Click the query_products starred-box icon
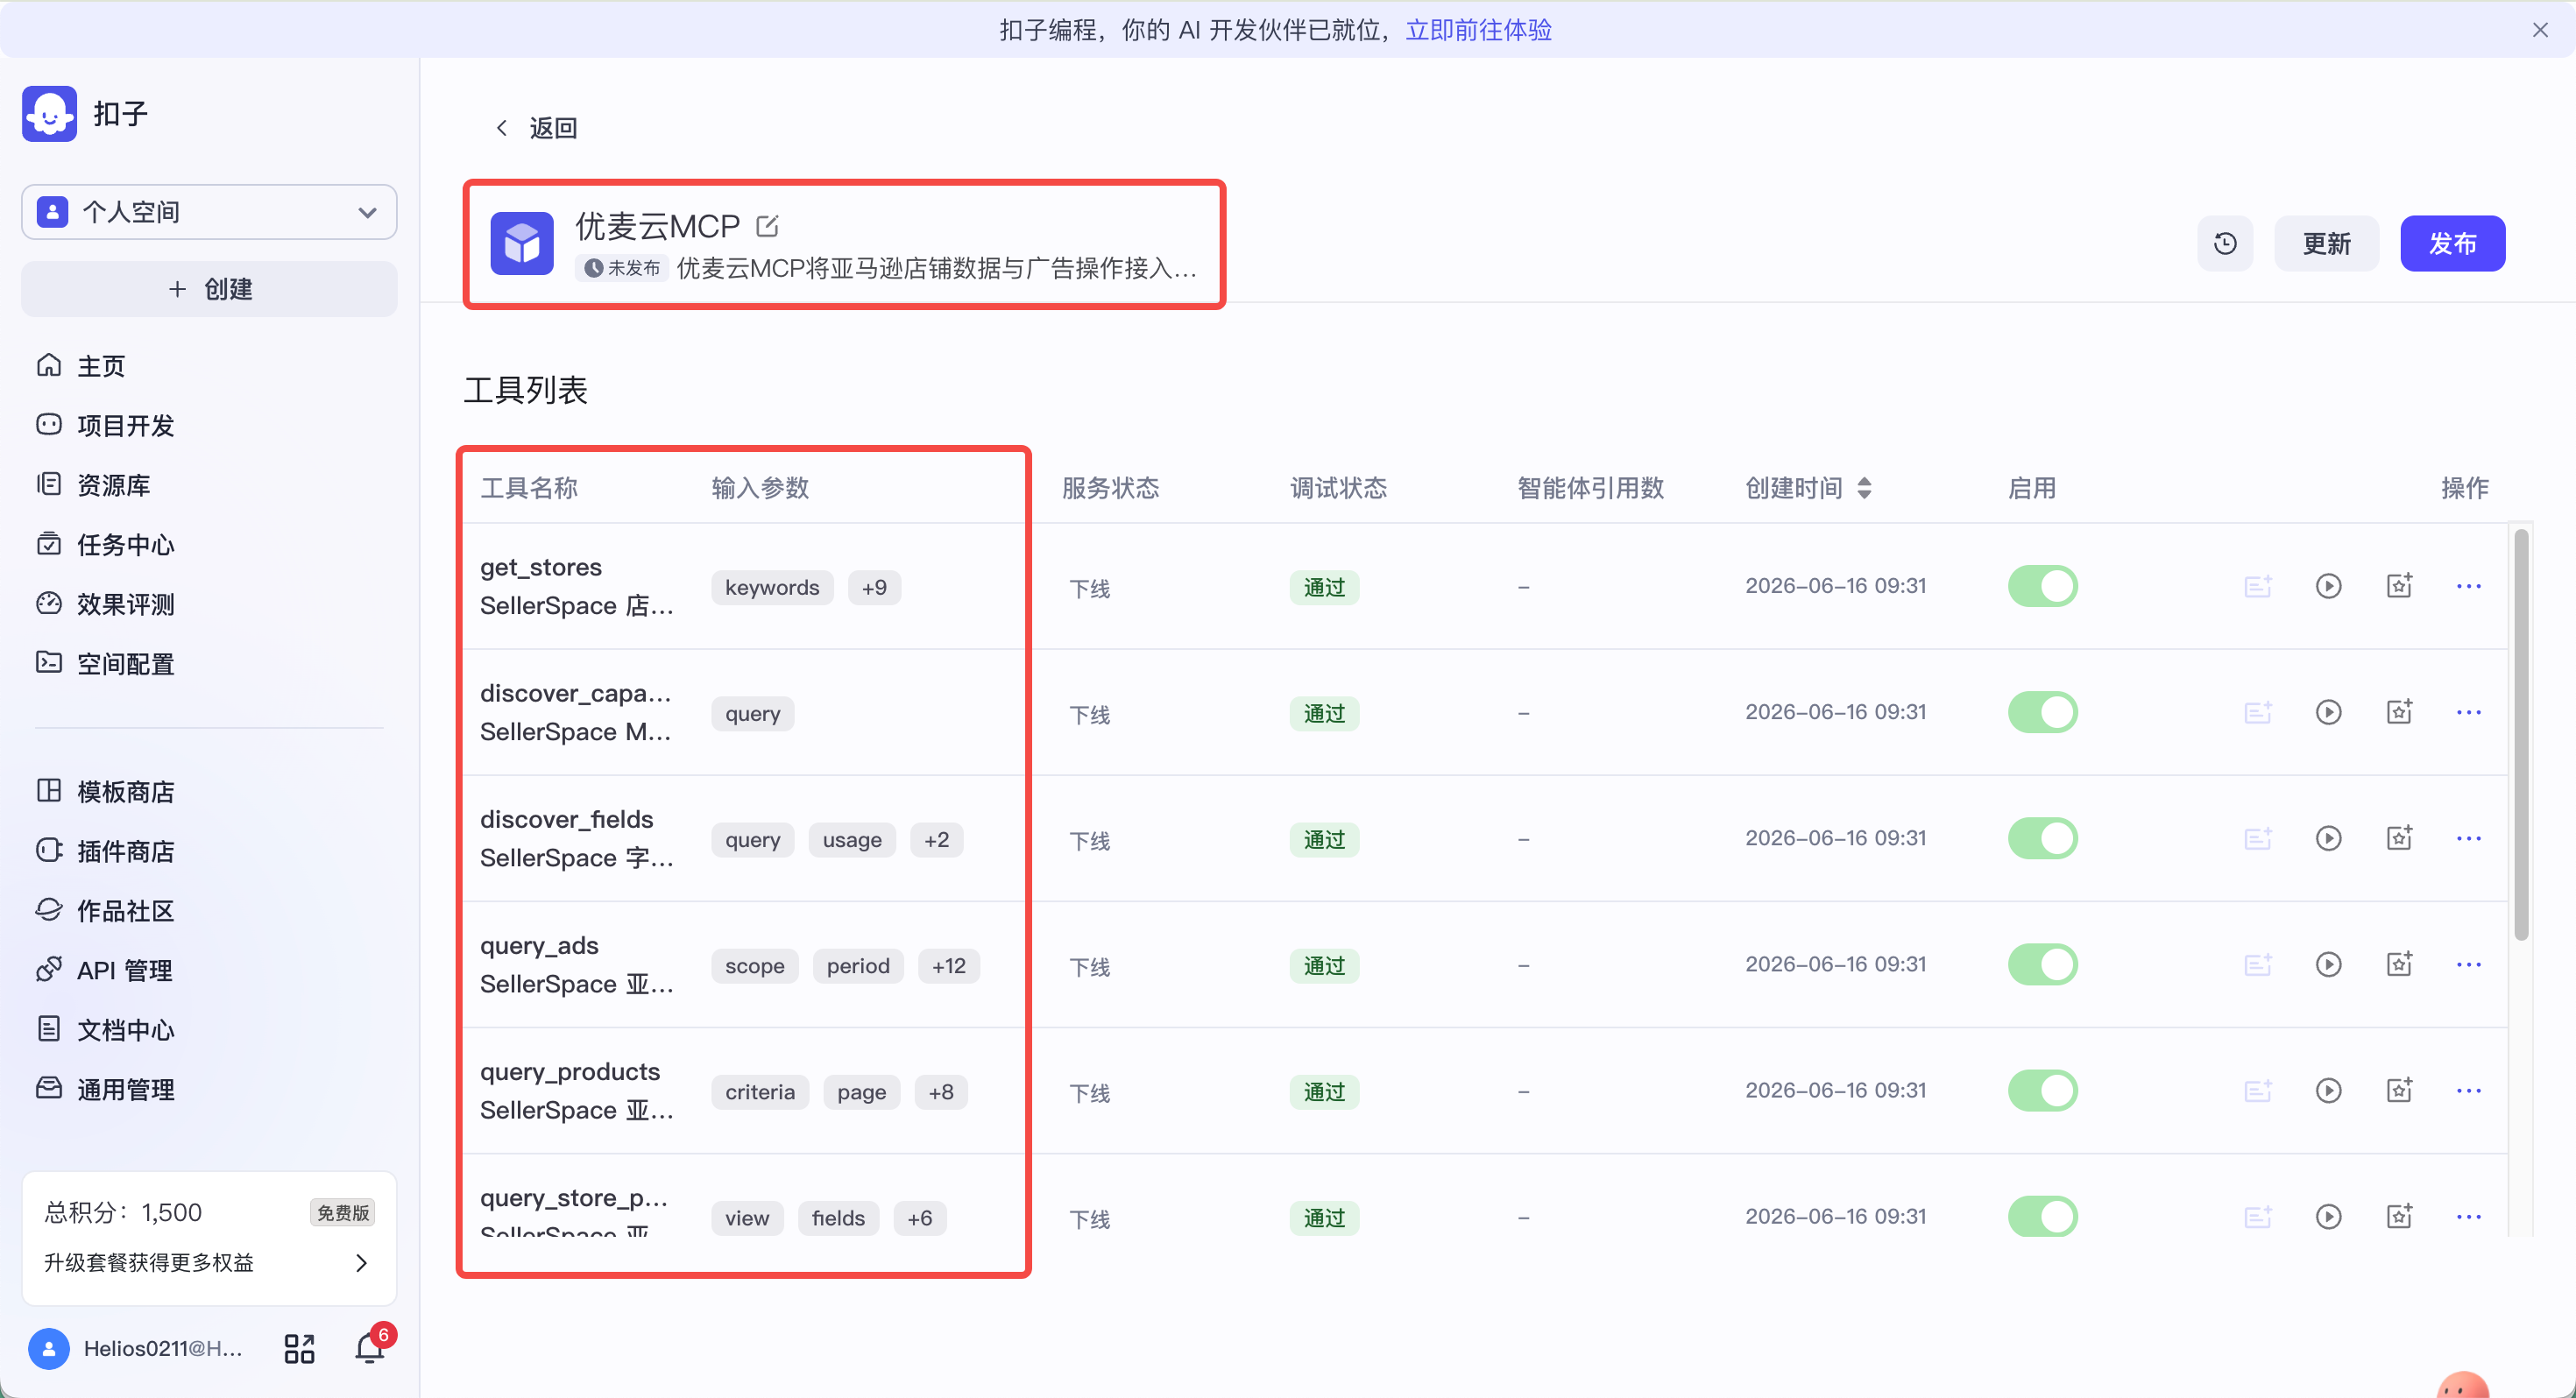Image resolution: width=2576 pixels, height=1398 pixels. click(x=2400, y=1090)
